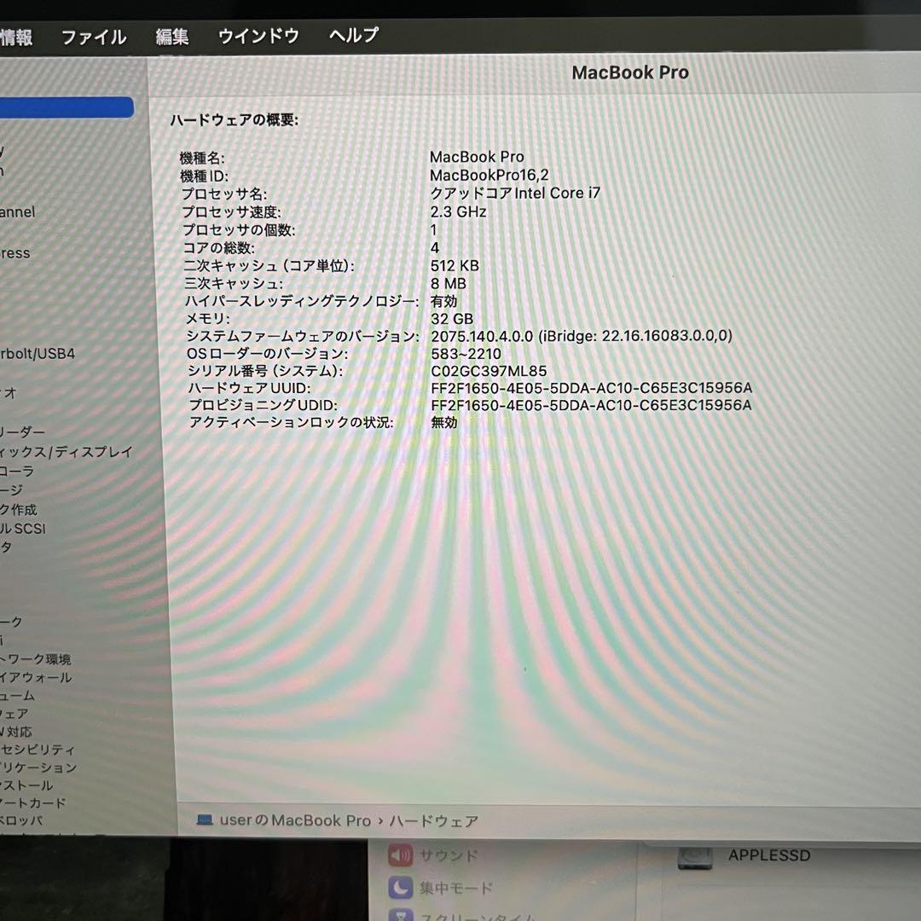921x921 pixels.
Task: Open サウンド in the System Settings window behind
Action: [433, 855]
